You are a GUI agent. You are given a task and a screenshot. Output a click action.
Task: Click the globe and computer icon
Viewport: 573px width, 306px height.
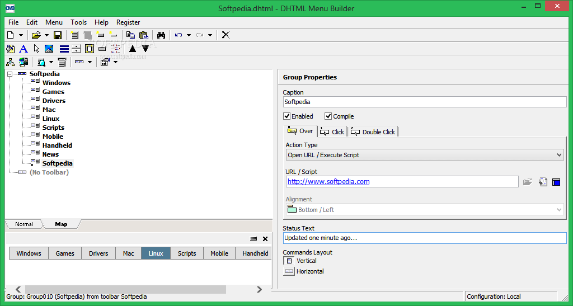[x=24, y=62]
